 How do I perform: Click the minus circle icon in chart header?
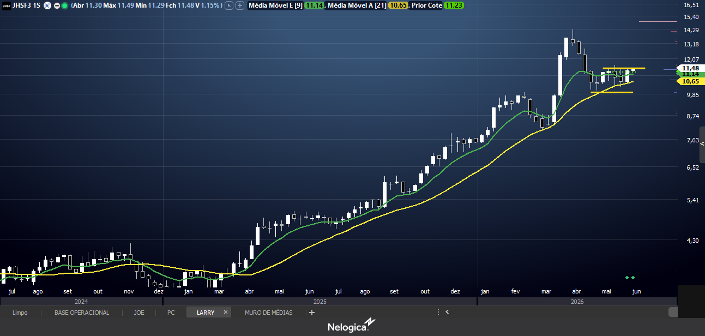[x=57, y=5]
